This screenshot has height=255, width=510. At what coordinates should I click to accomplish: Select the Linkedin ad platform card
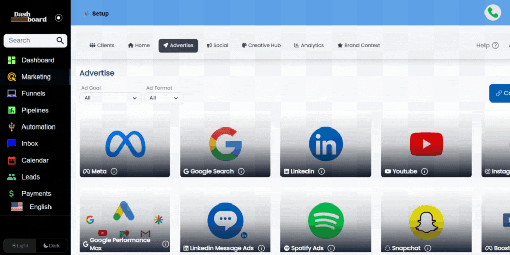(x=325, y=145)
